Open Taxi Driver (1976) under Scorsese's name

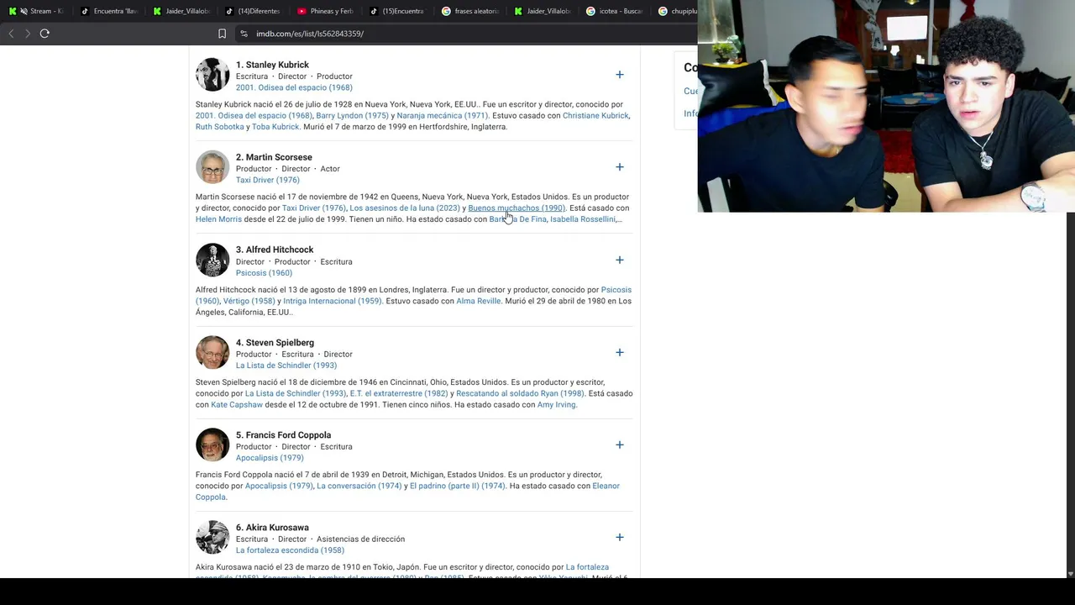click(268, 180)
